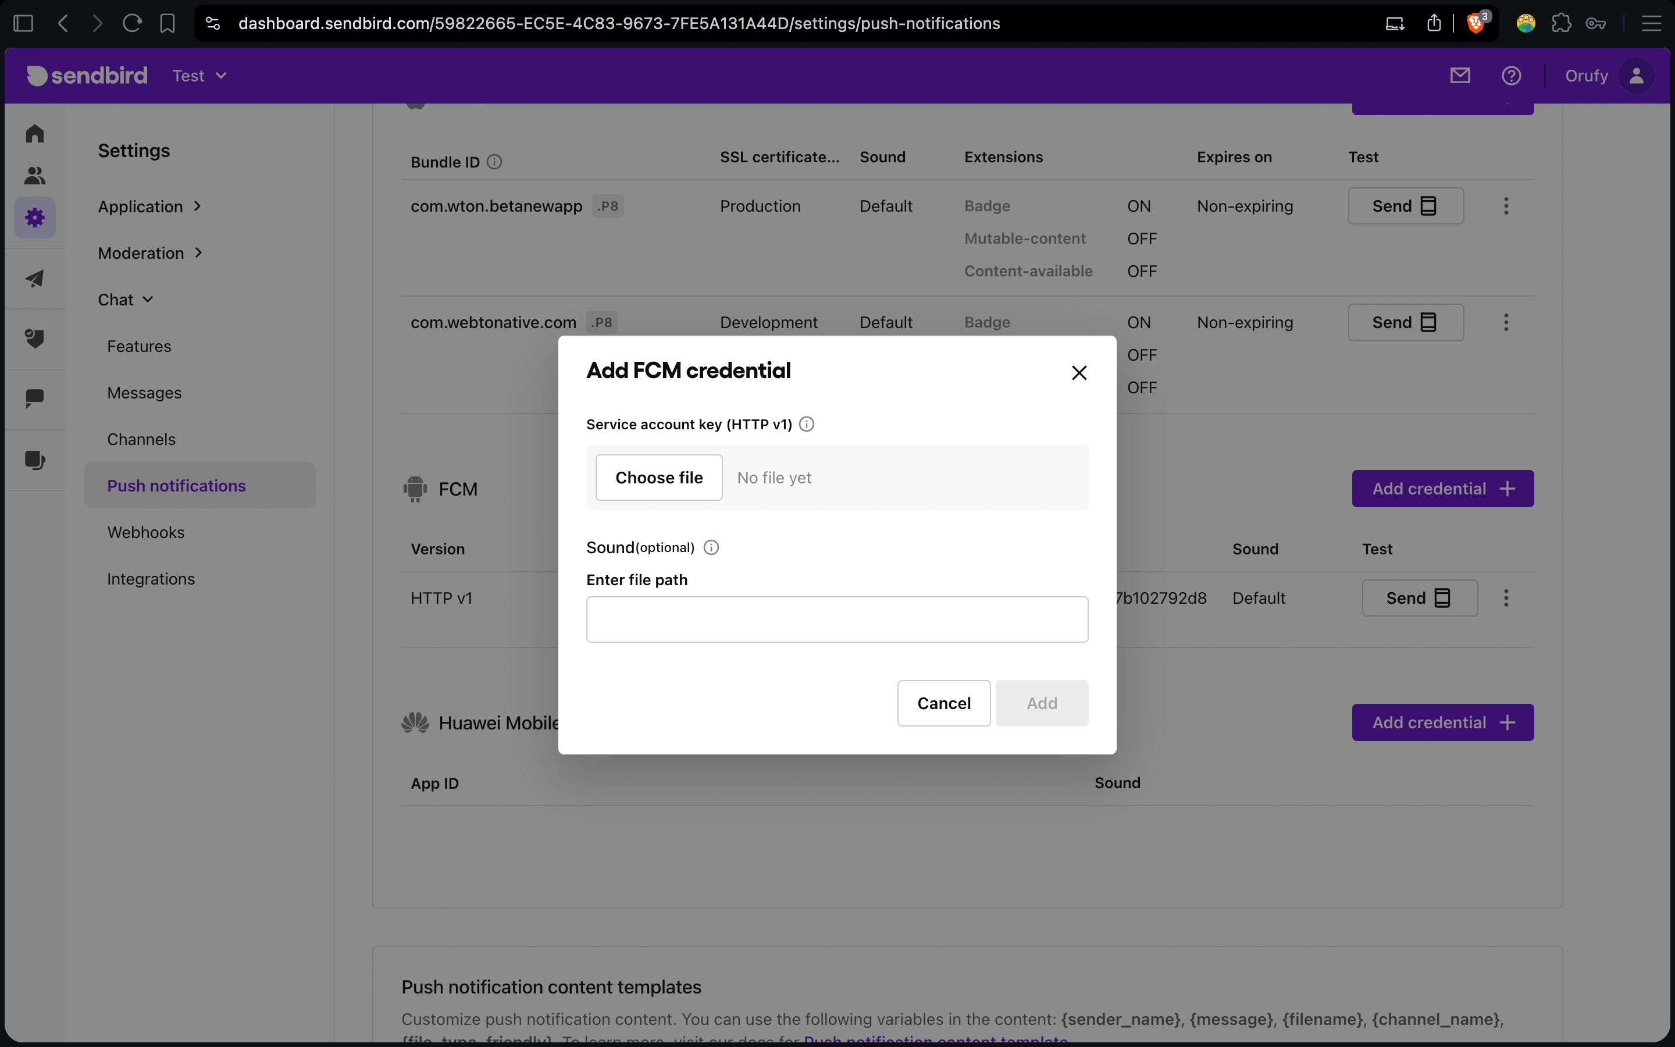Expand the Application settings section
Screen dimensions: 1675x1047
(150, 206)
